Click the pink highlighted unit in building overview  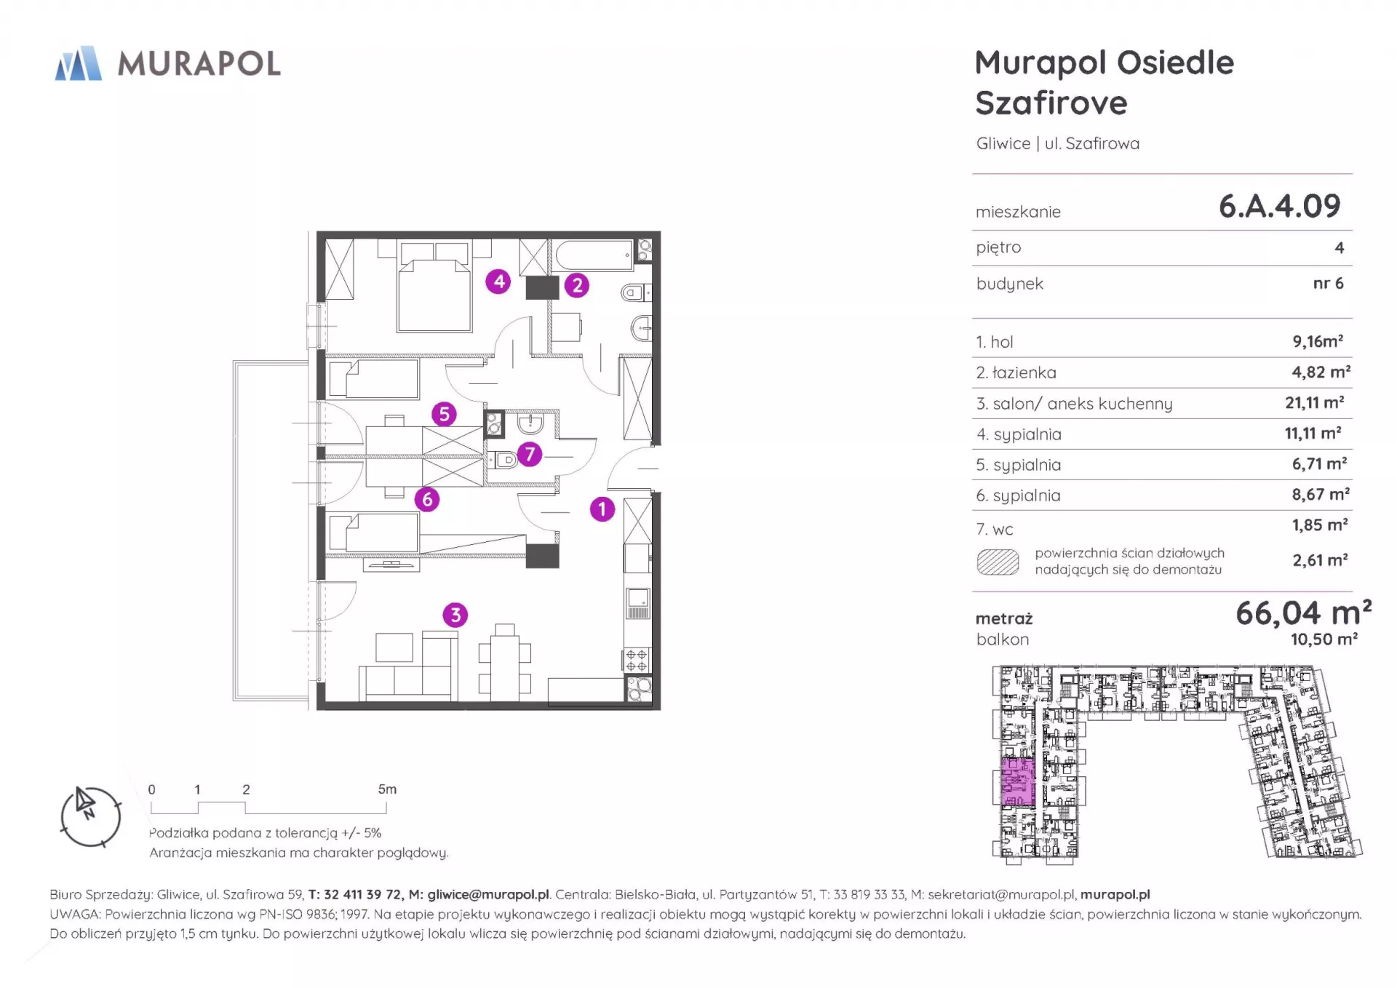[1018, 781]
